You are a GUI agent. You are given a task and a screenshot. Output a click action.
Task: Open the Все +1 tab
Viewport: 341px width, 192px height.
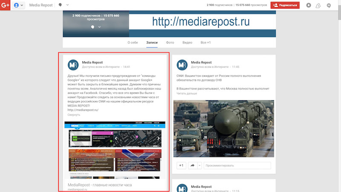point(205,42)
